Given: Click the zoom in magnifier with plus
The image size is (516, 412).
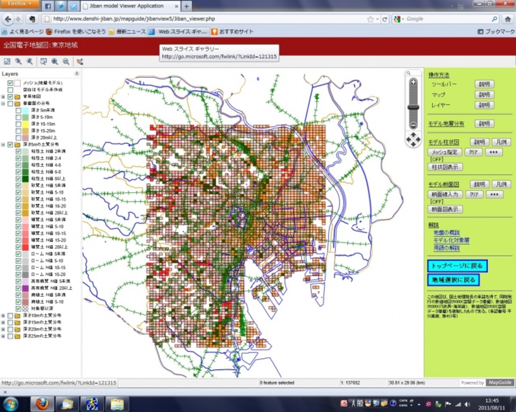Looking at the screenshot, I should pyautogui.click(x=55, y=61).
